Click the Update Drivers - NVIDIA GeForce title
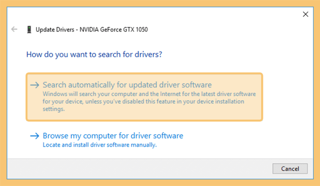Screen dimensions: 320x186 (92, 30)
